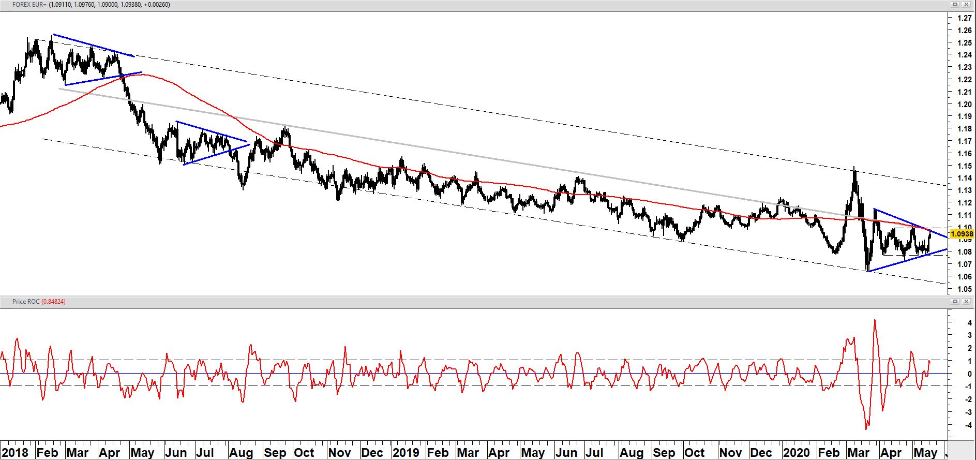
Task: Maximize the FOREX EUR= price pane
Action: coord(955,5)
